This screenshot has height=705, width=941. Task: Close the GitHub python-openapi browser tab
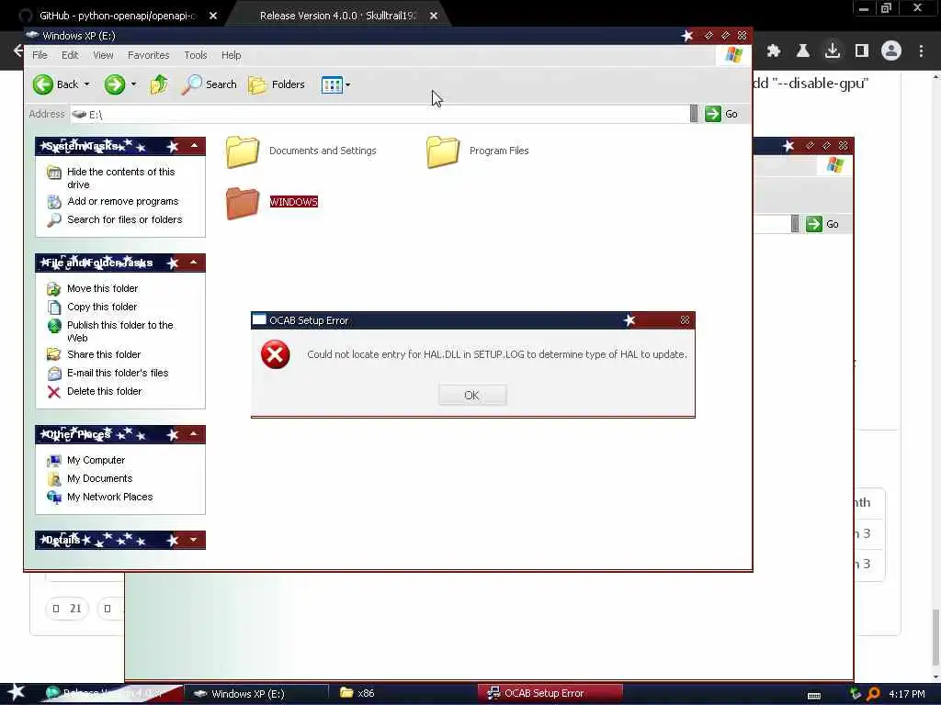[213, 17]
